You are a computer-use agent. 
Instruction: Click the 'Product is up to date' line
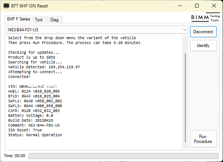32,57
